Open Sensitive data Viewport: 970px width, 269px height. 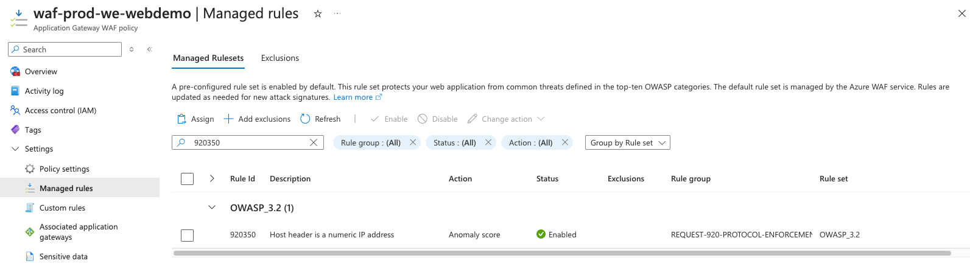63,256
